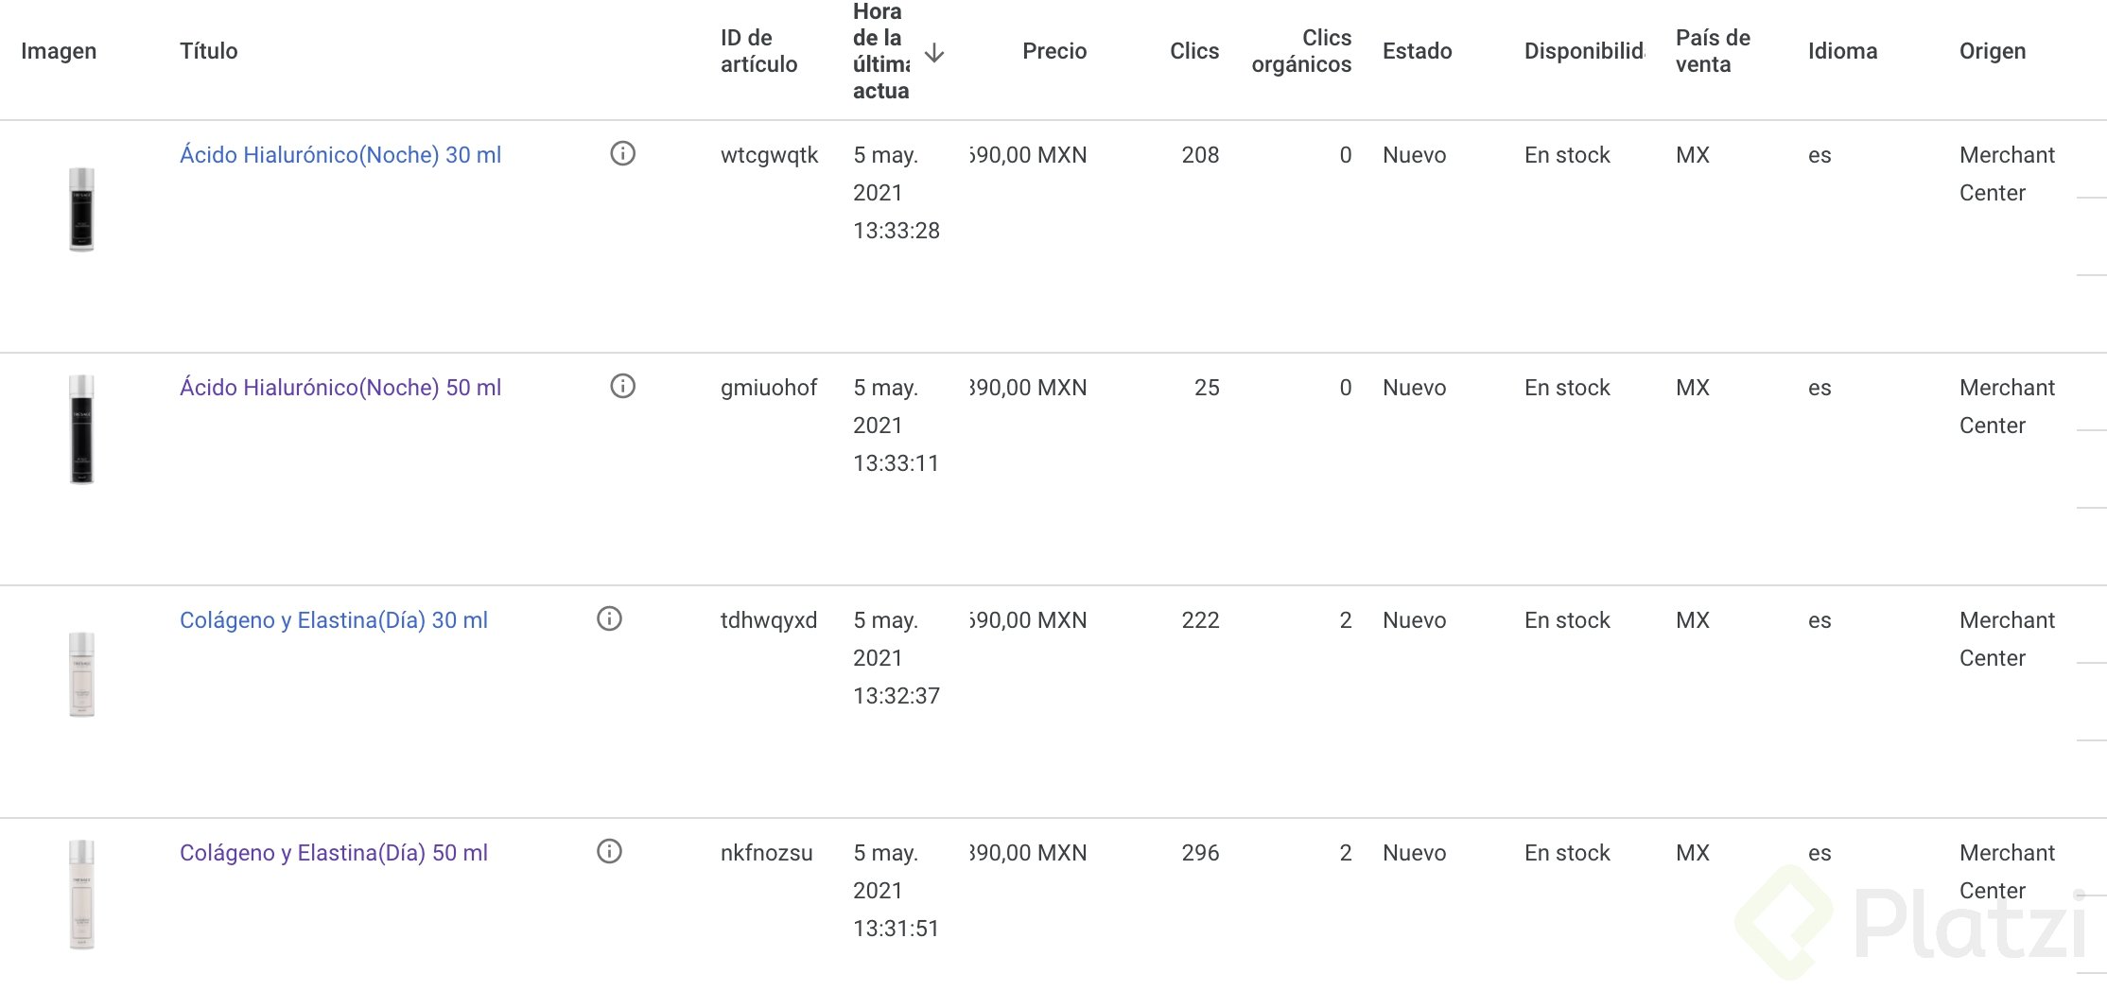The width and height of the screenshot is (2107, 991).
Task: Open Colágeno y Elastina(Día) 50 ml link
Action: click(x=334, y=853)
